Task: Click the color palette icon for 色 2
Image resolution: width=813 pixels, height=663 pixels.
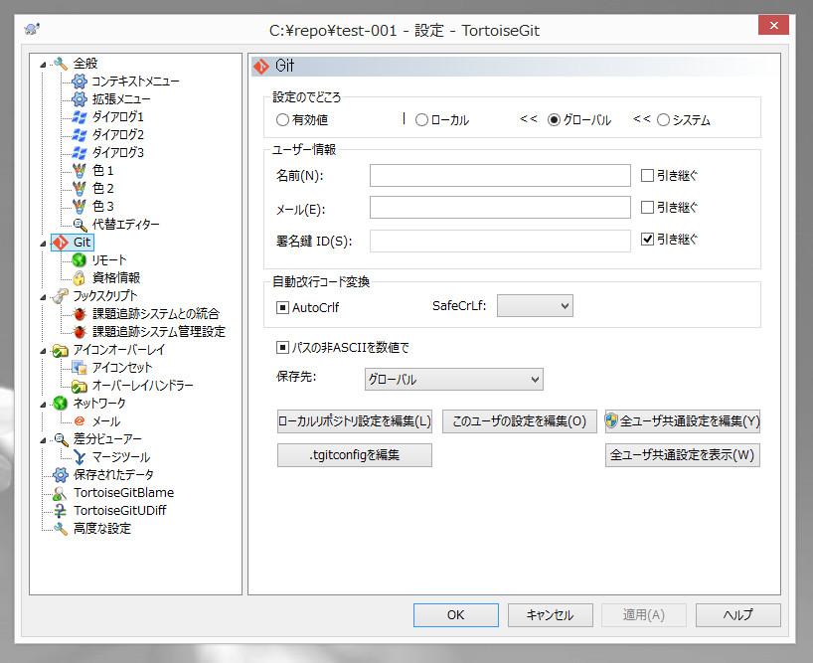Action: 79,189
